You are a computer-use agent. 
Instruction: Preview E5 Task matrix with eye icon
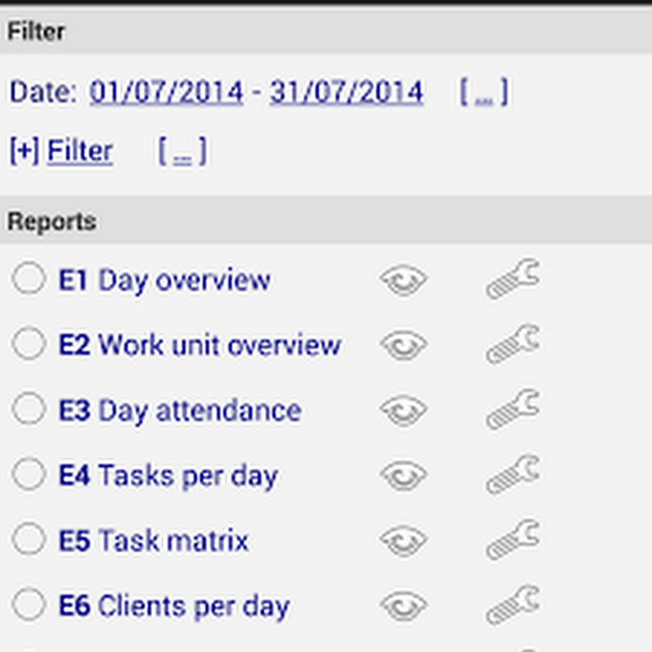pyautogui.click(x=404, y=541)
